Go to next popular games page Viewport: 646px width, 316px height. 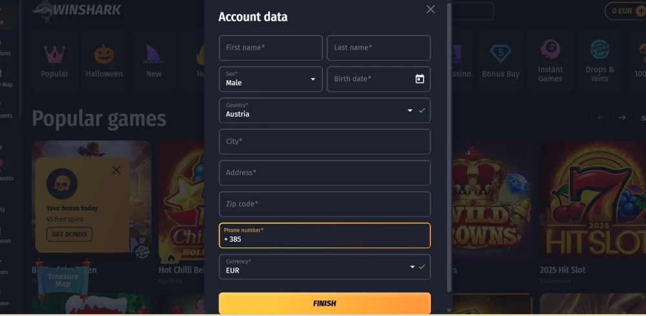(621, 118)
